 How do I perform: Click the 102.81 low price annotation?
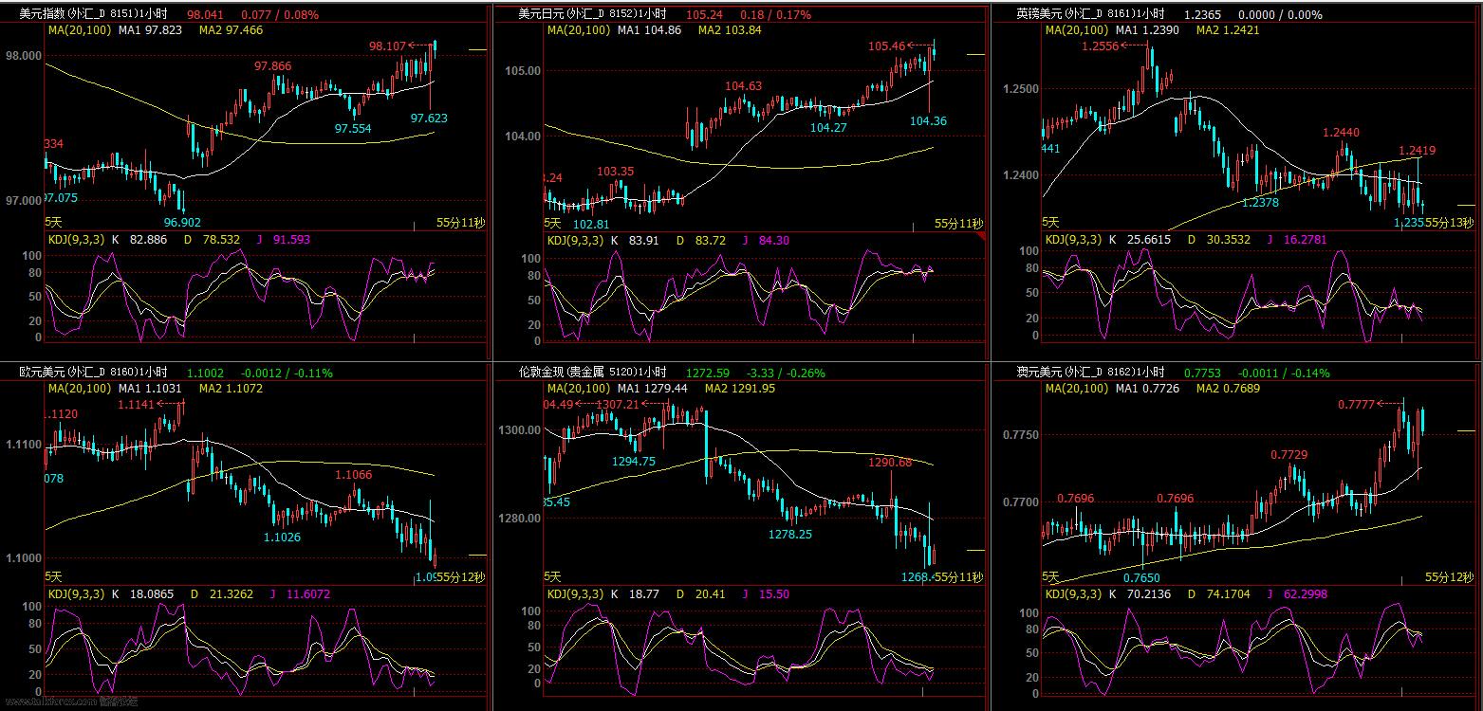[591, 224]
